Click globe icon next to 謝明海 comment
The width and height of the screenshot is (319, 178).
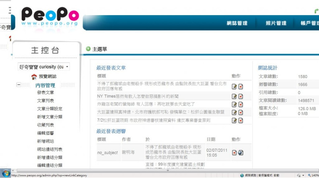click(241, 153)
